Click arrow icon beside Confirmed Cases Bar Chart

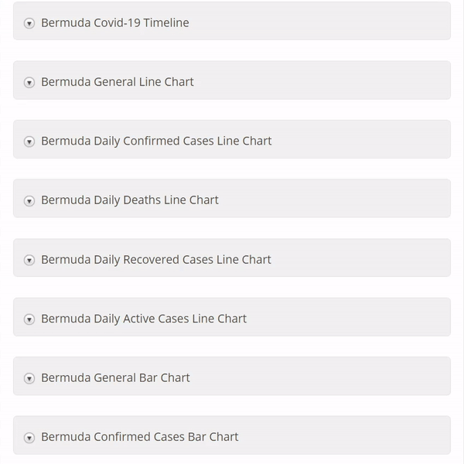29,438
